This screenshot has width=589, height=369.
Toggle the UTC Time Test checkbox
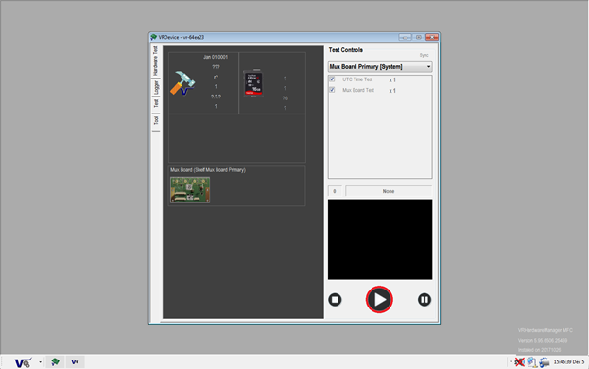pos(332,79)
